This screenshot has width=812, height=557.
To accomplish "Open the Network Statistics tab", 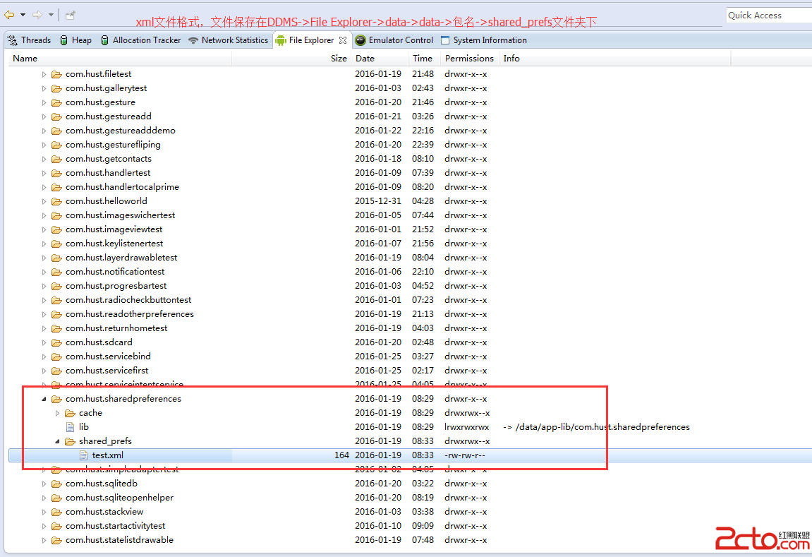I will point(229,40).
